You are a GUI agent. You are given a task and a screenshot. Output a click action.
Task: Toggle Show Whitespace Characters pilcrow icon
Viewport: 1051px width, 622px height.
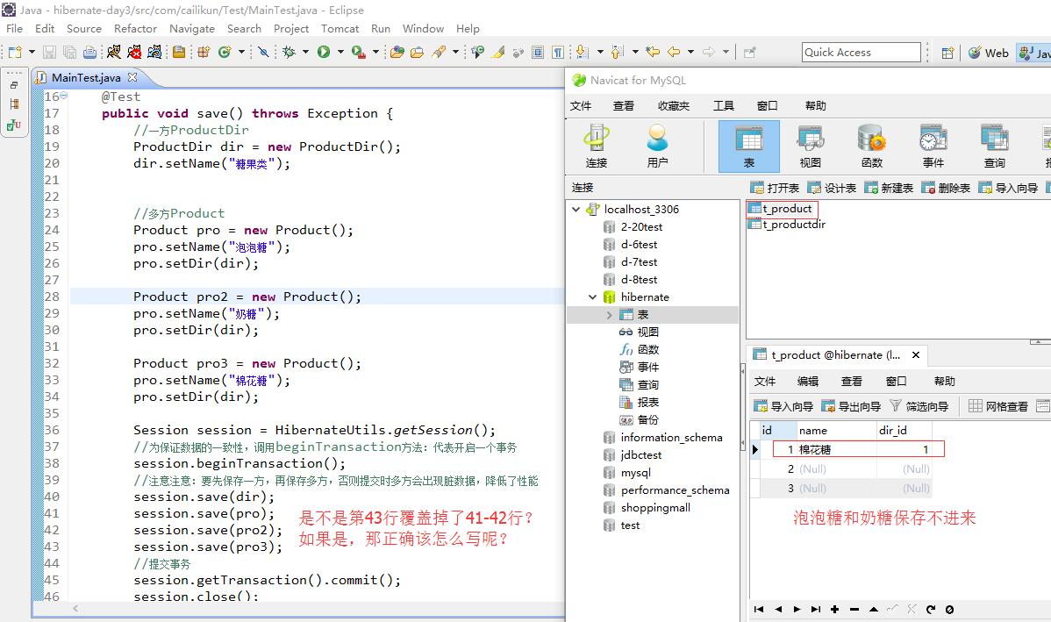tap(558, 52)
